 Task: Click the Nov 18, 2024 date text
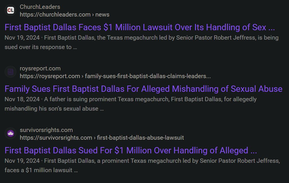coord(22,99)
